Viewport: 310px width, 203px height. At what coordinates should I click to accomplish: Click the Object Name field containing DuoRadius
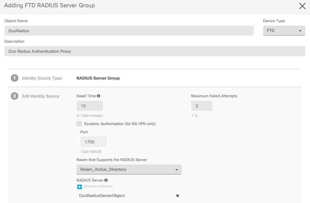129,31
